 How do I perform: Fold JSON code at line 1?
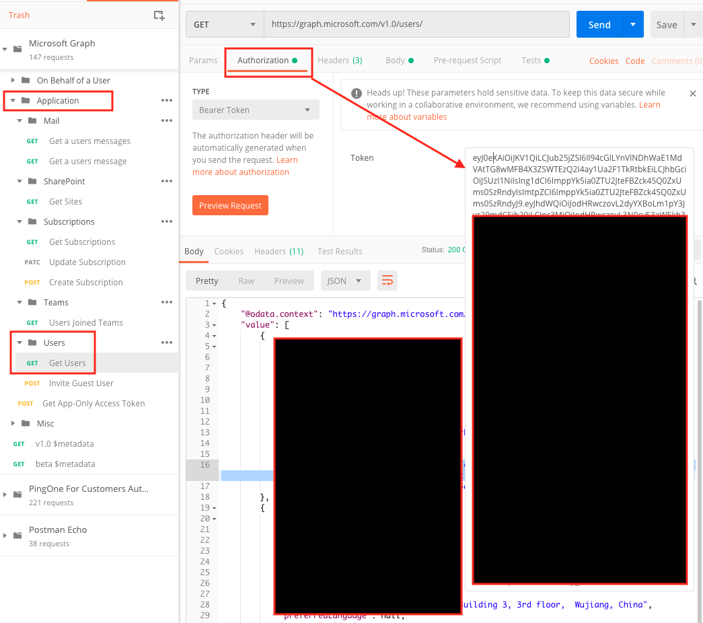click(215, 303)
